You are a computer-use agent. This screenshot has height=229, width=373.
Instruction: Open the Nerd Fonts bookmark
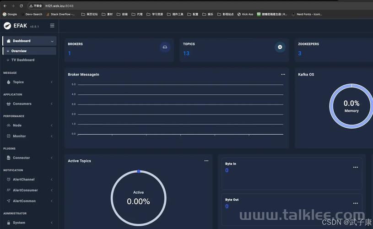tap(307, 14)
